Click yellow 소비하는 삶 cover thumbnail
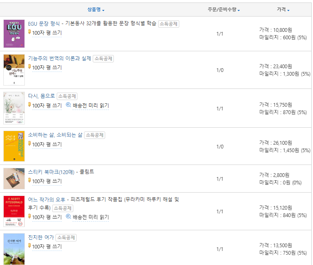This screenshot has height=265, width=313. click(14, 146)
